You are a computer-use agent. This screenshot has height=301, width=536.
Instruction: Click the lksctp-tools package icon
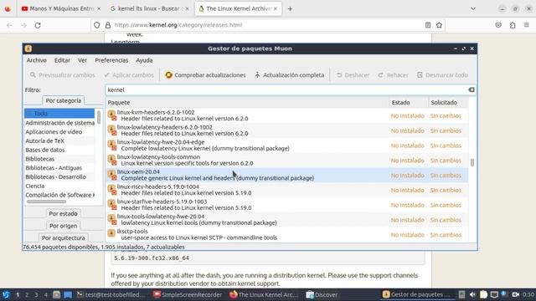[x=111, y=233]
